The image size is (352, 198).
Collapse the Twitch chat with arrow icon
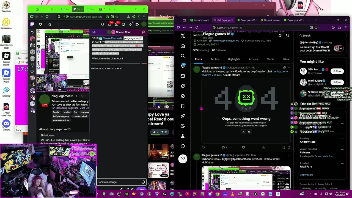point(94,32)
